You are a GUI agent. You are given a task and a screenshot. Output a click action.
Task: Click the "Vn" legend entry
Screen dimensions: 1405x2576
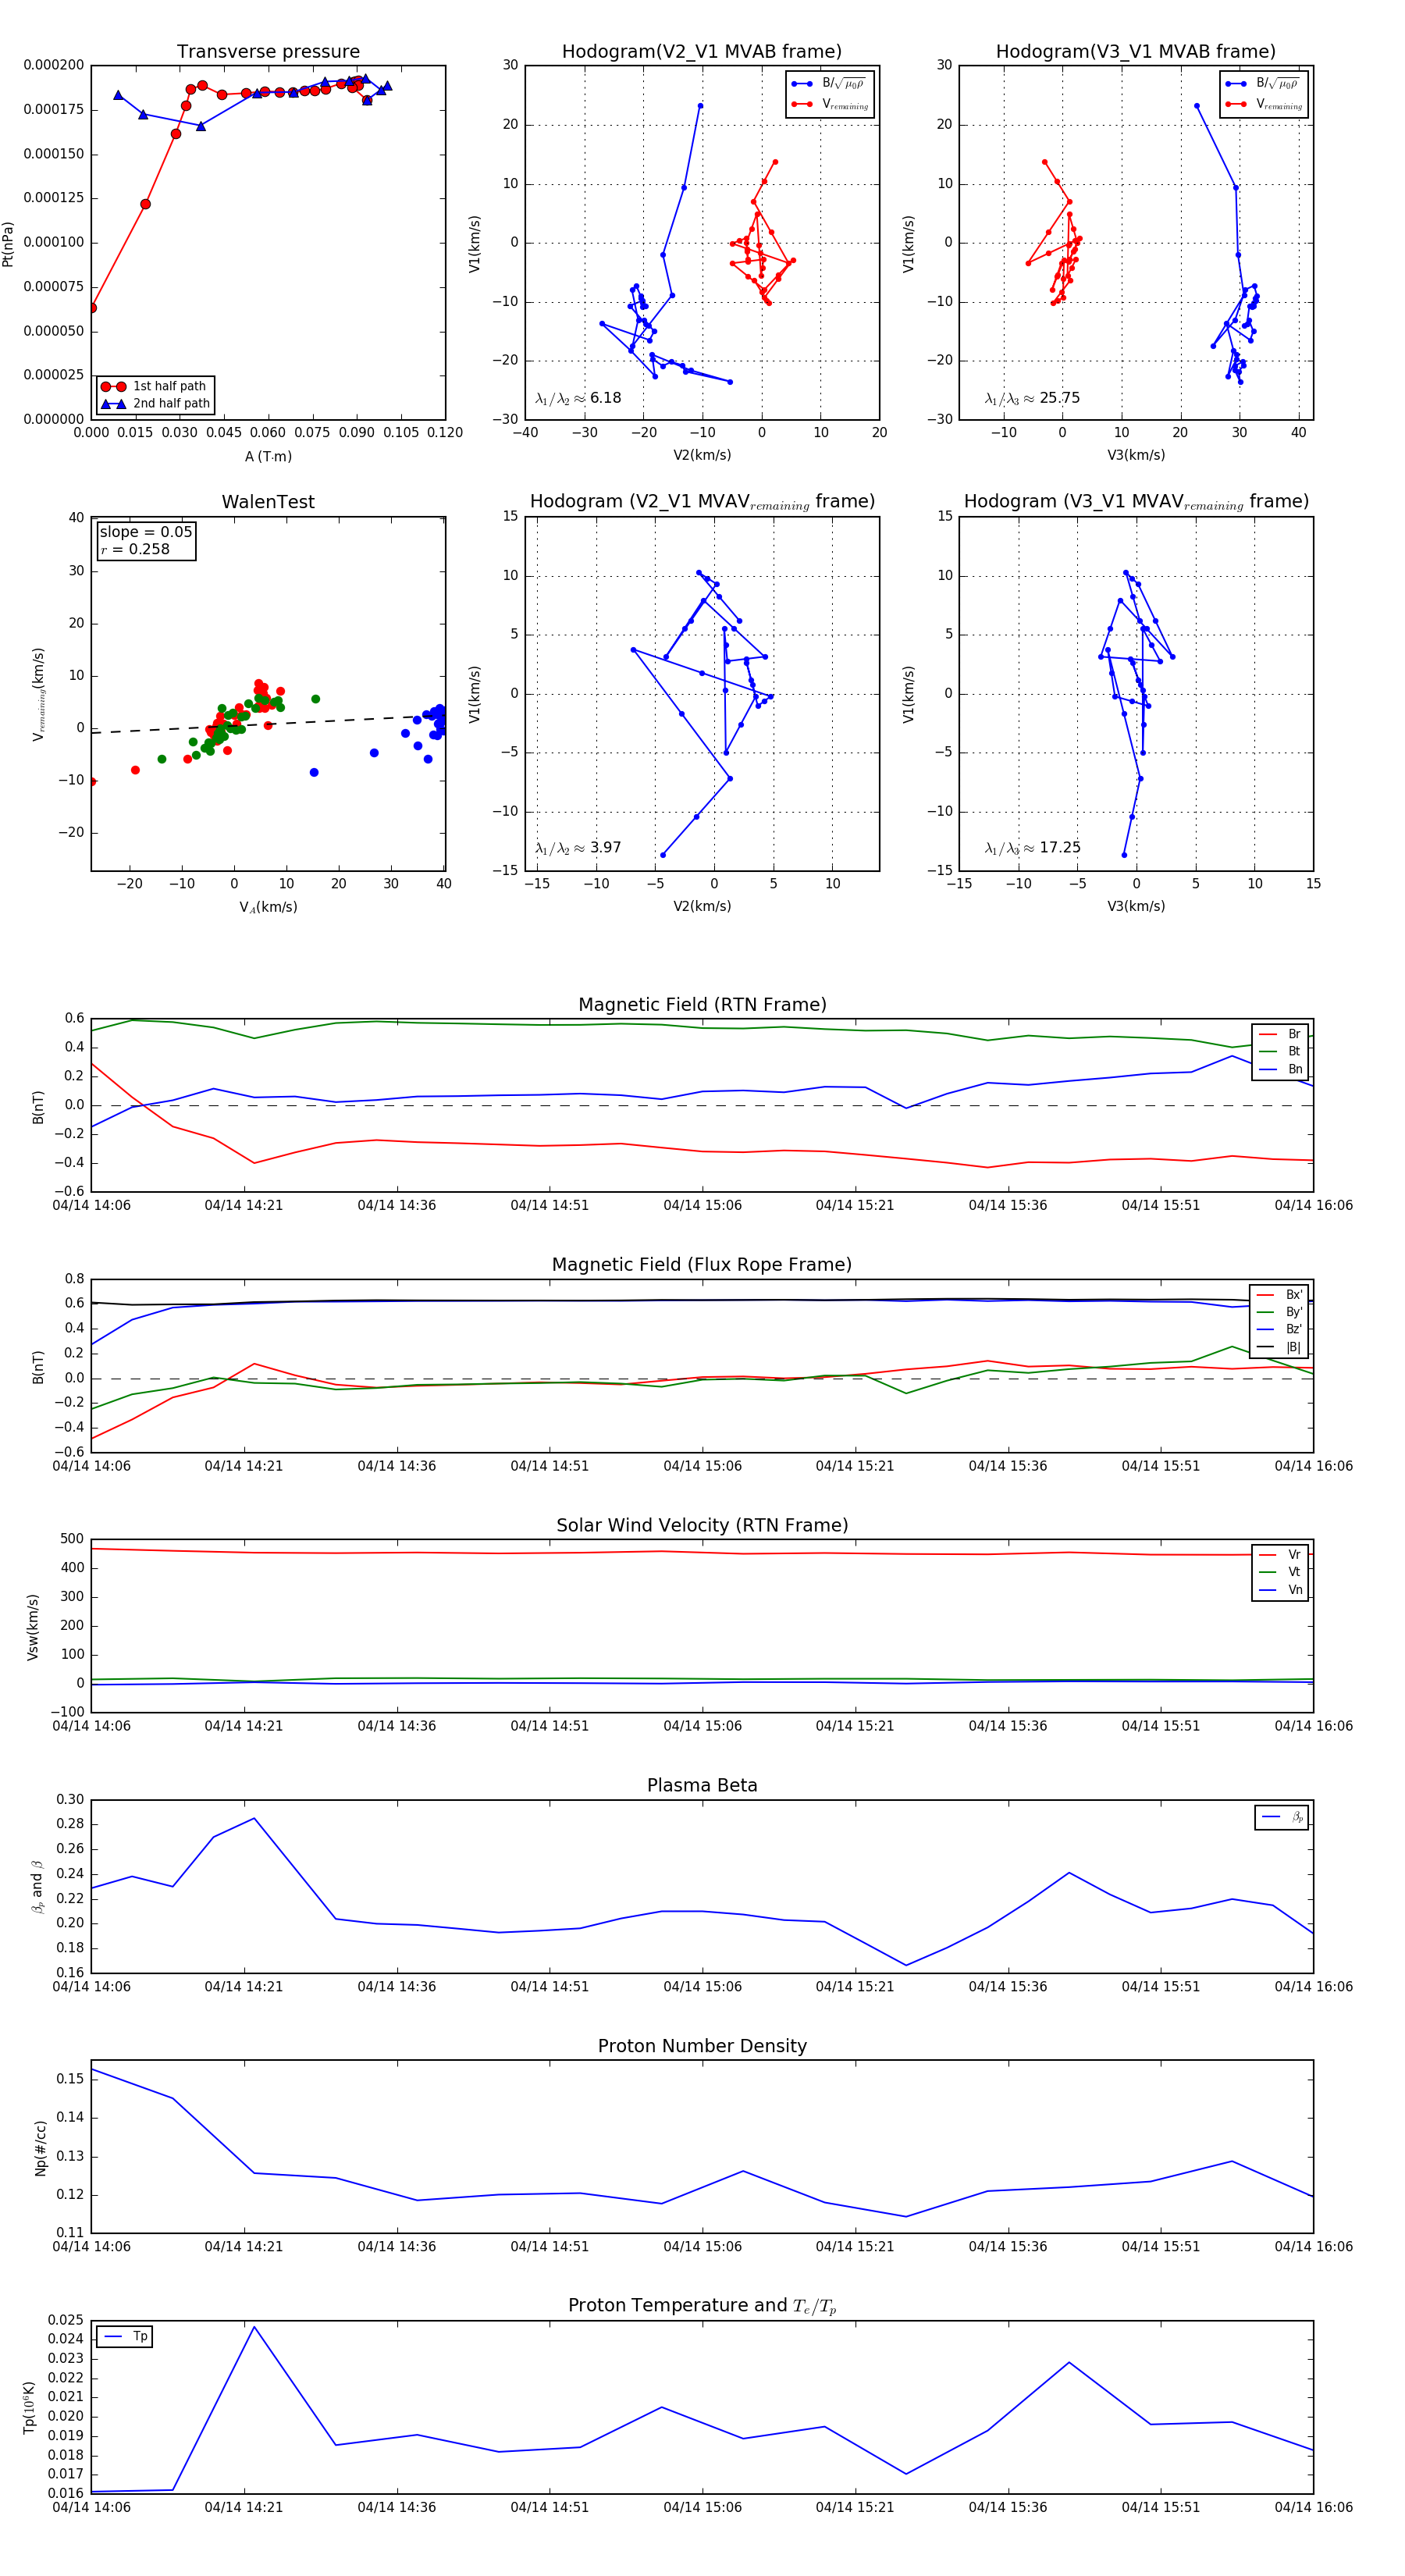coord(1280,1590)
